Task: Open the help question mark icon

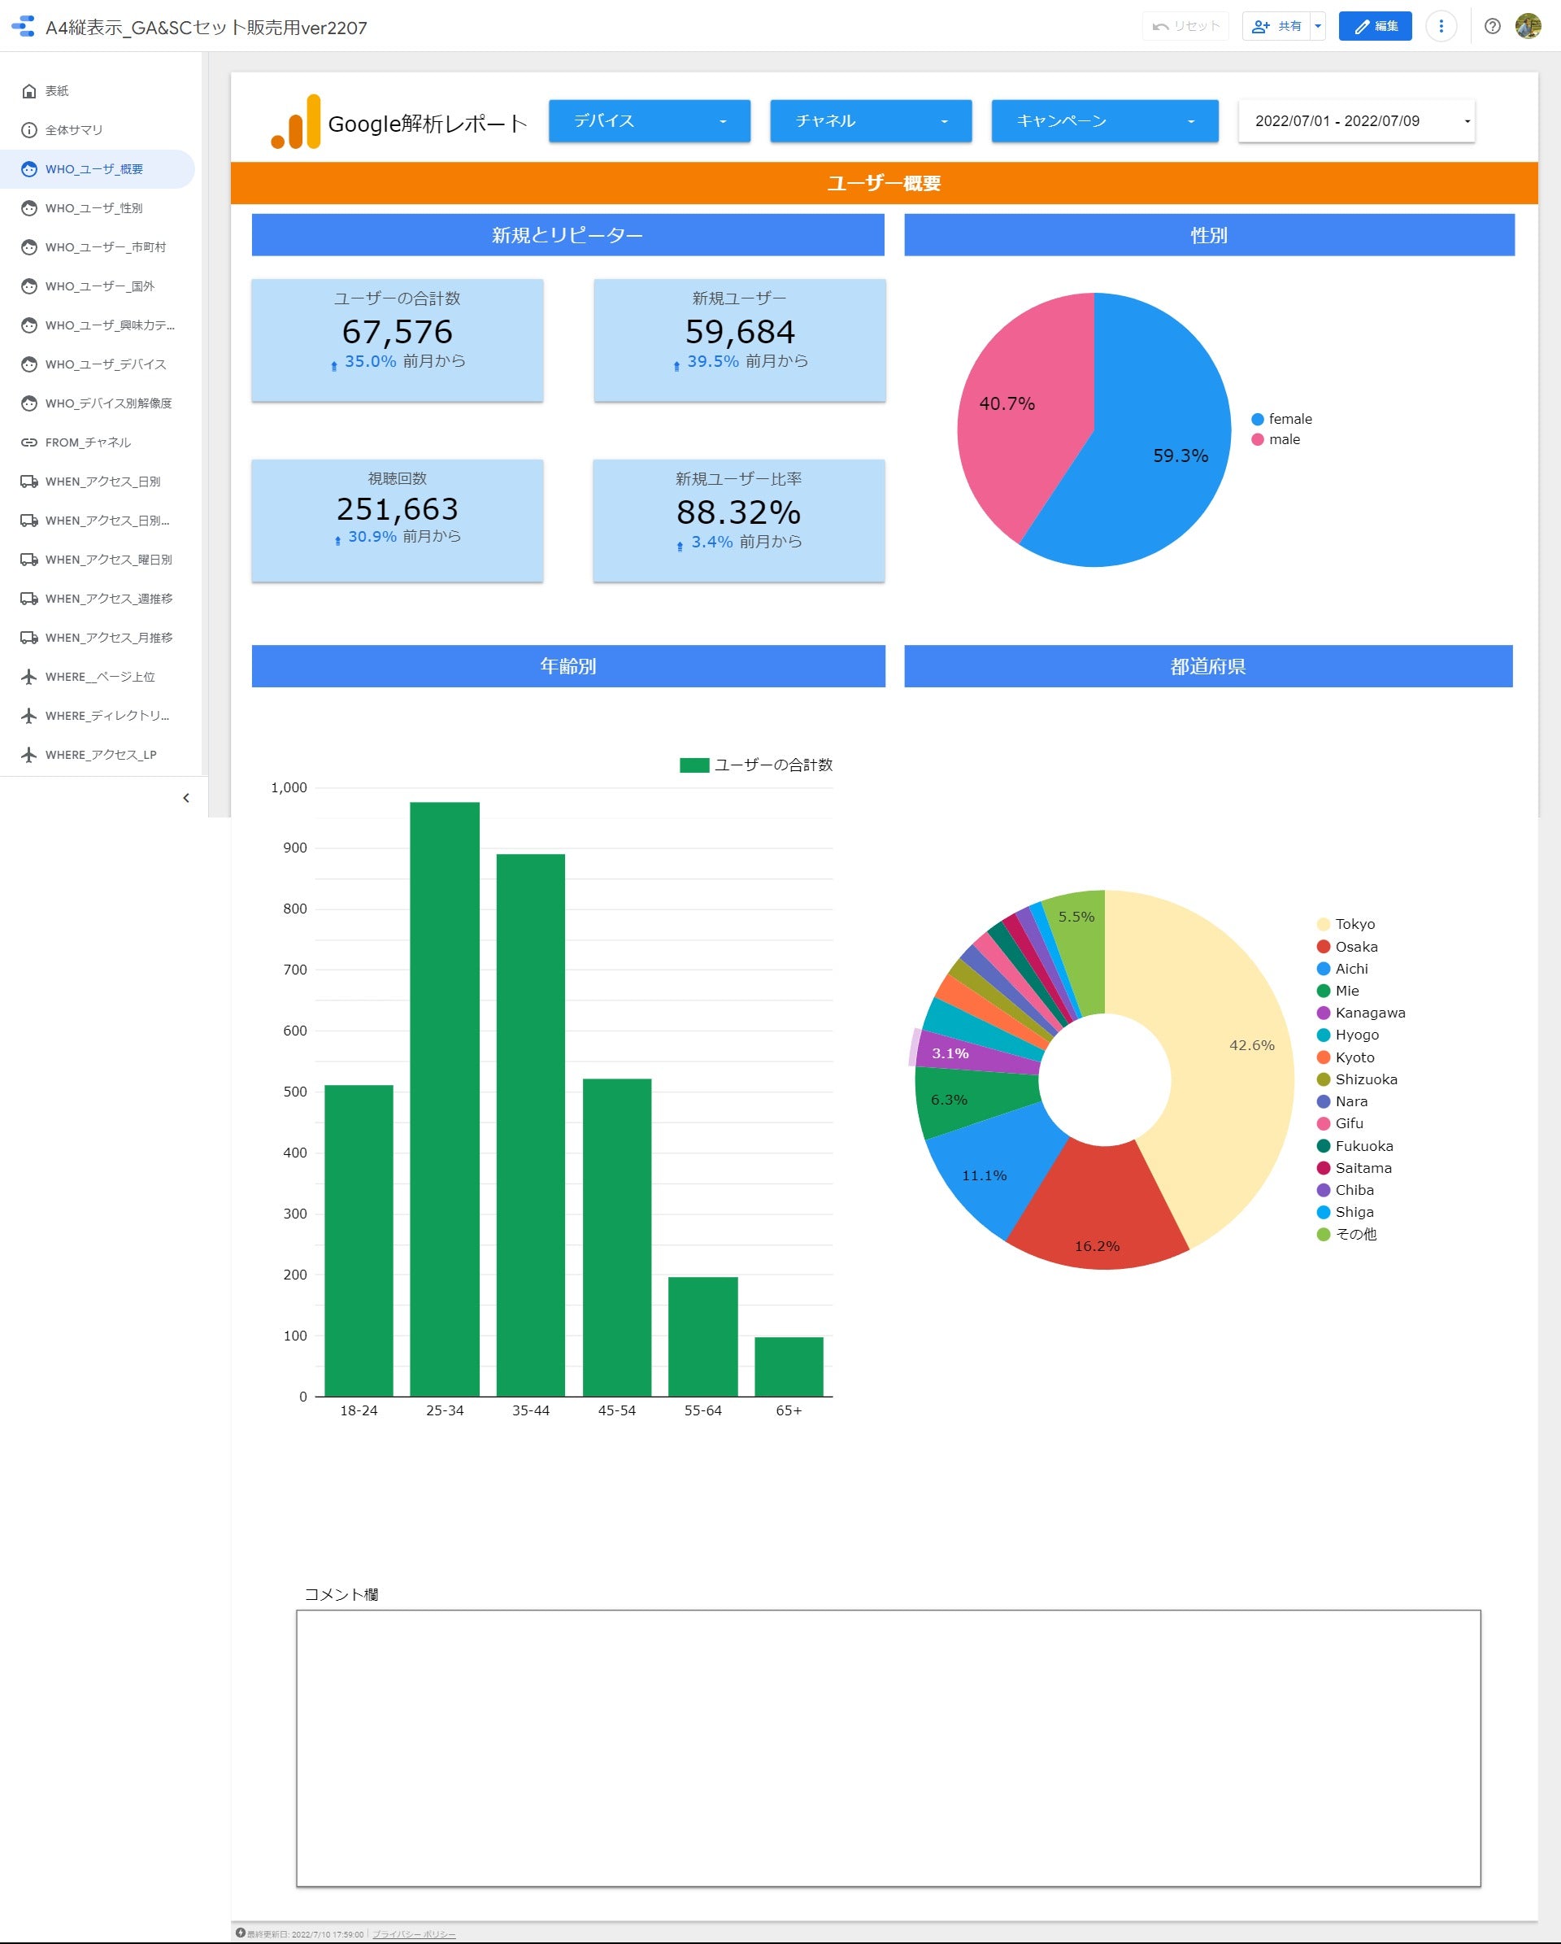Action: click(x=1493, y=26)
